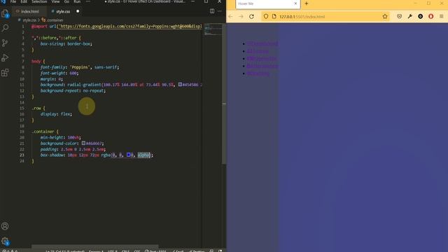Click the selected alpha placeholder text
The width and height of the screenshot is (448, 252).
click(x=143, y=155)
